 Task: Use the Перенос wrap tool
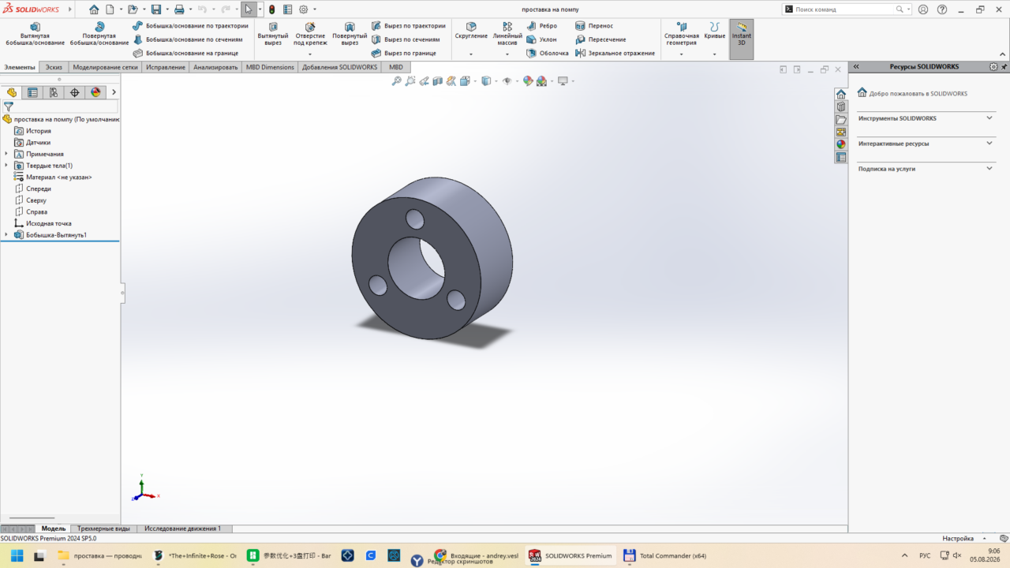pyautogui.click(x=594, y=26)
